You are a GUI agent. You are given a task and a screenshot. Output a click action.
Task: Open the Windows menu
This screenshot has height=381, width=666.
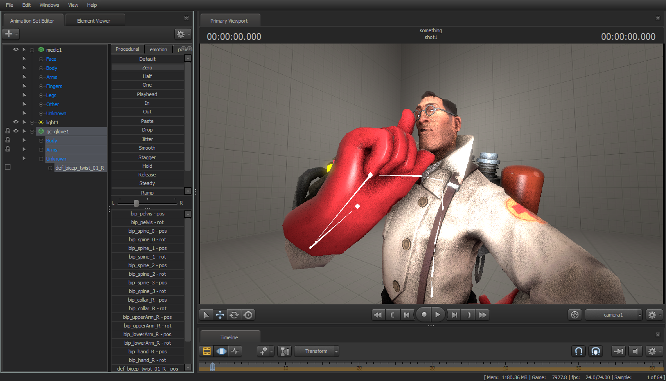tap(49, 5)
